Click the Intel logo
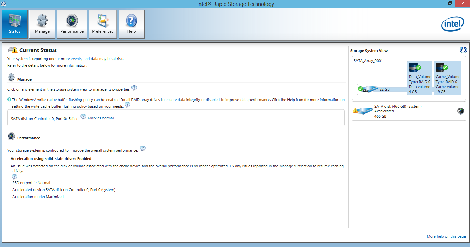Viewport: 470px width, 247px height. (x=453, y=24)
